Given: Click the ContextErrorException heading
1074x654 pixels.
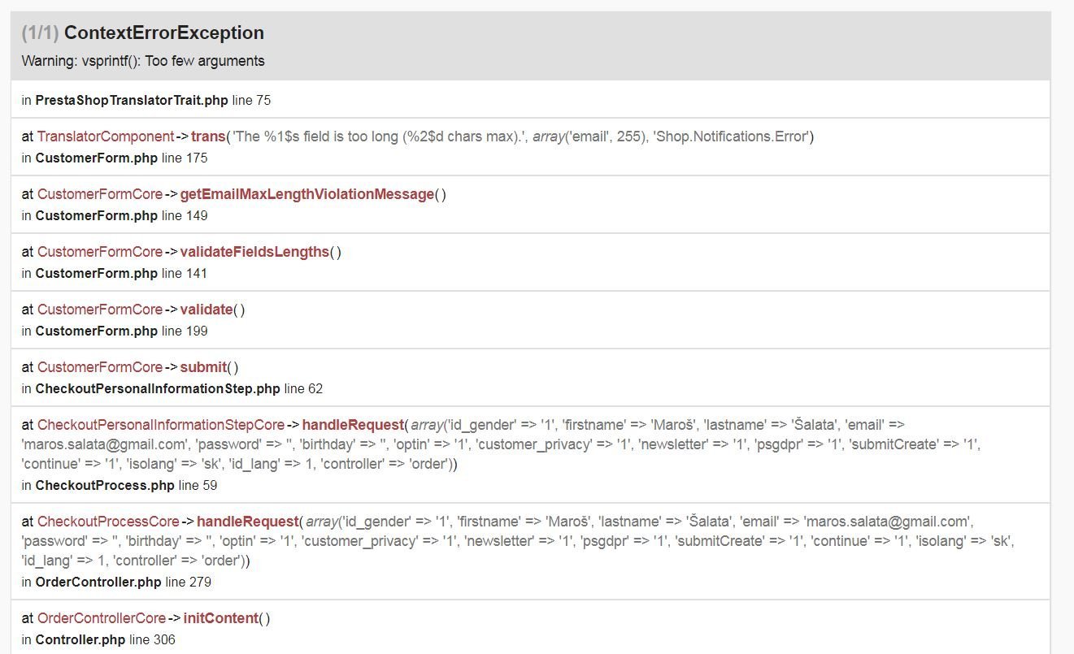Looking at the screenshot, I should [x=163, y=33].
